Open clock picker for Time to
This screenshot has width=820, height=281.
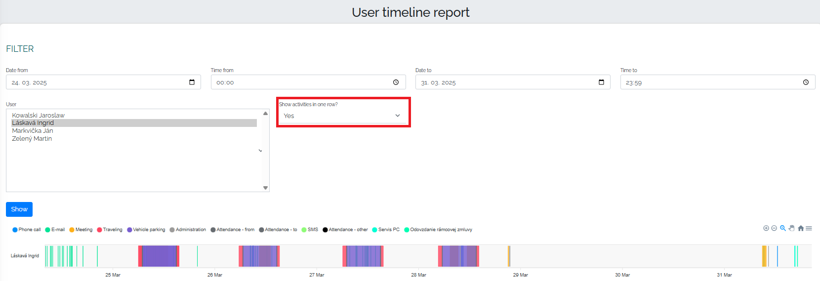806,82
